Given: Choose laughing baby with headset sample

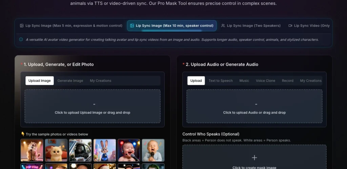Looking at the screenshot, I should pos(129,150).
